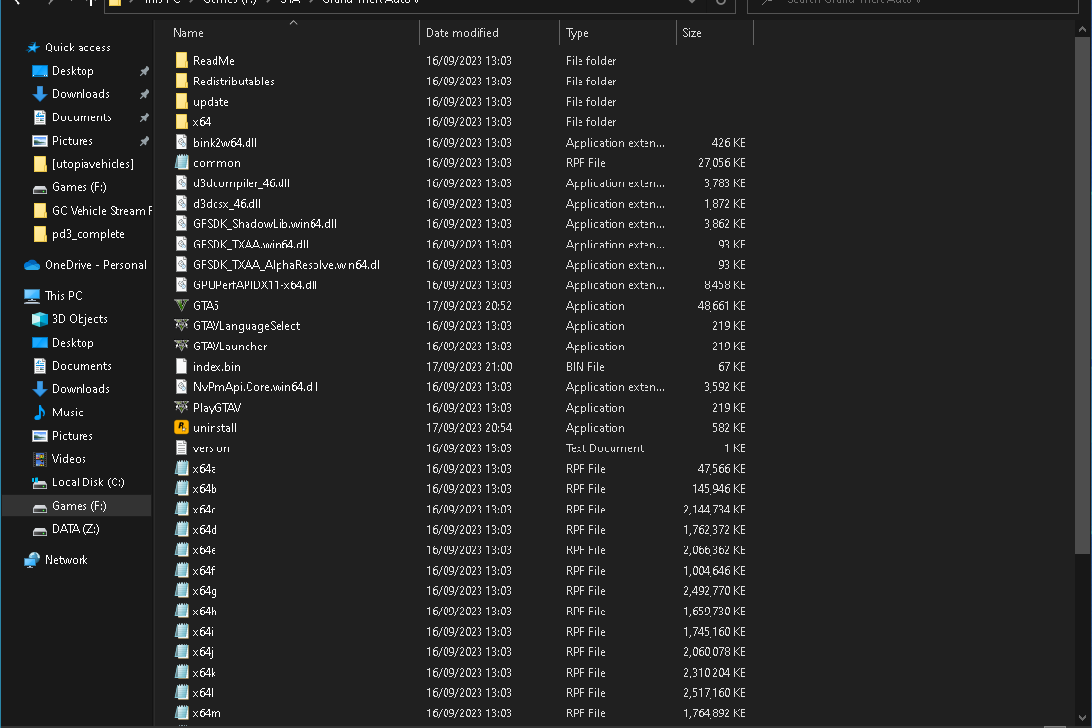Image resolution: width=1092 pixels, height=728 pixels.
Task: Select file NvPmApi.Core.win64.dll
Action: pos(255,386)
